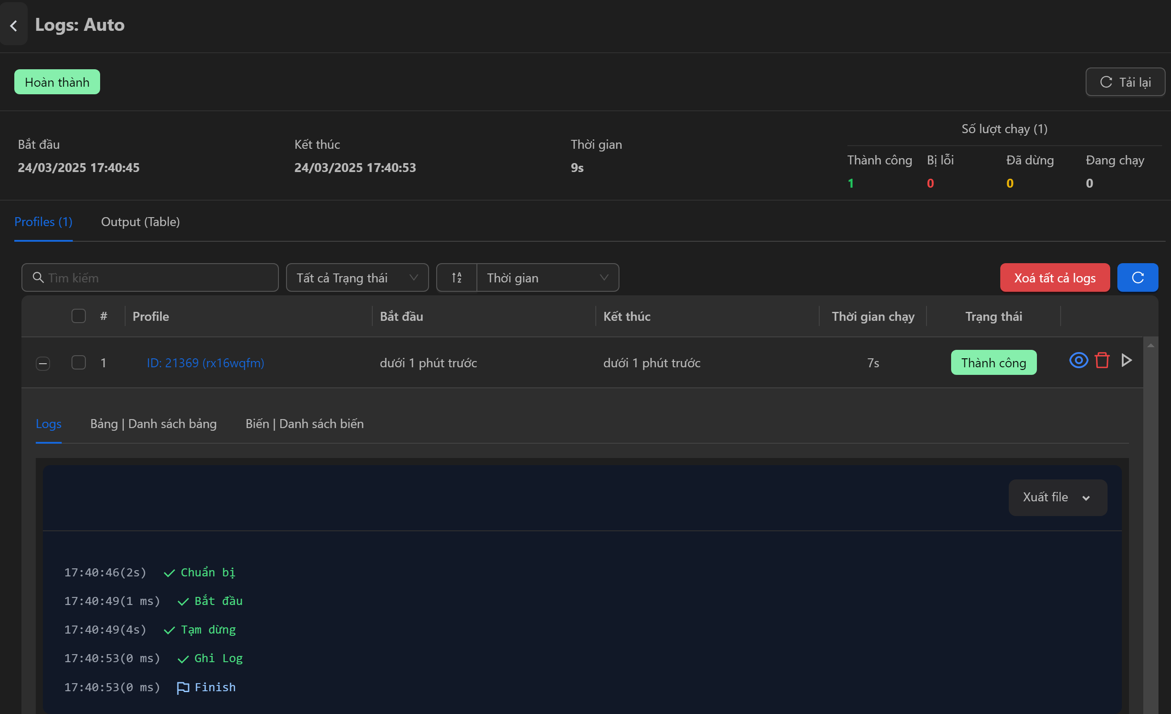
Task: Click the flag icon beside Finish entry
Action: coord(182,687)
